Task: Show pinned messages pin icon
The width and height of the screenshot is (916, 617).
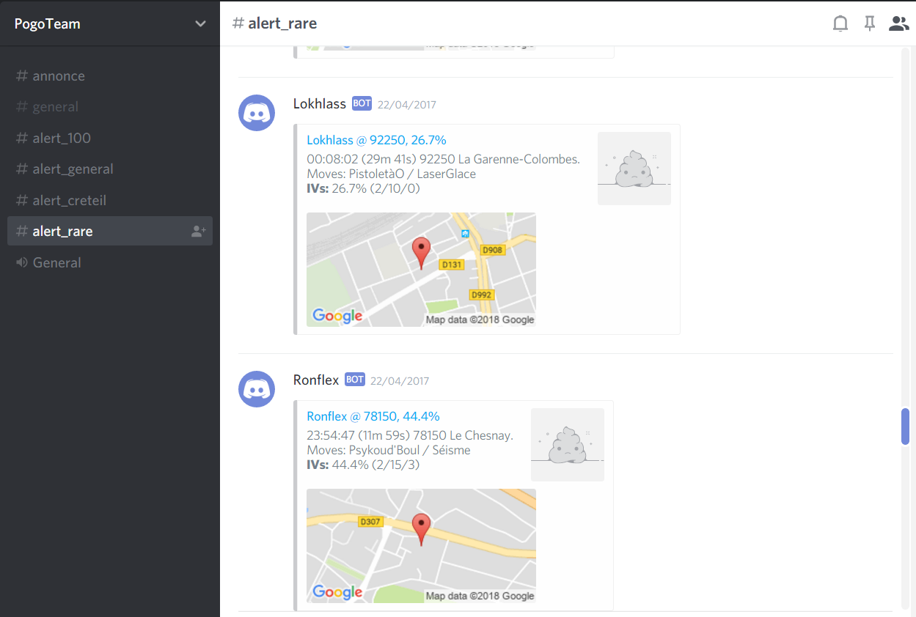Action: point(870,23)
